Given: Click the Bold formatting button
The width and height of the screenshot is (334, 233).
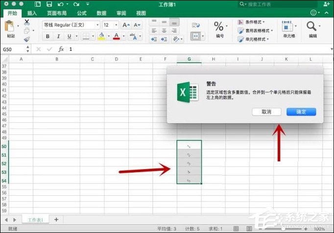Looking at the screenshot, I should pyautogui.click(x=48, y=36).
